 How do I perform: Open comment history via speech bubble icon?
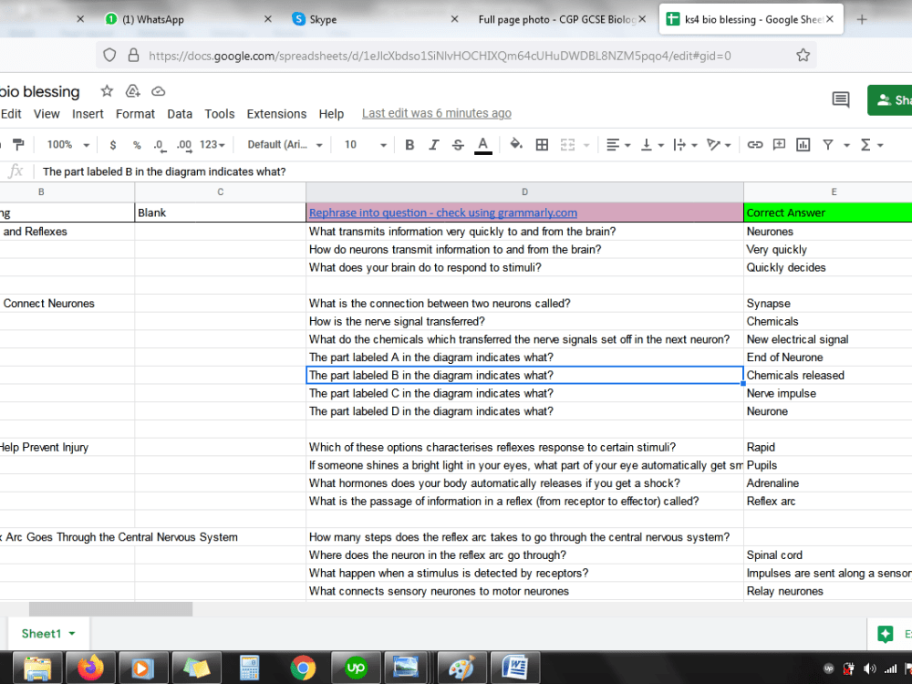point(841,99)
